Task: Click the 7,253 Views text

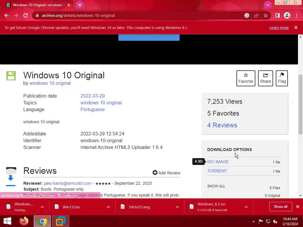Action: coord(225,102)
